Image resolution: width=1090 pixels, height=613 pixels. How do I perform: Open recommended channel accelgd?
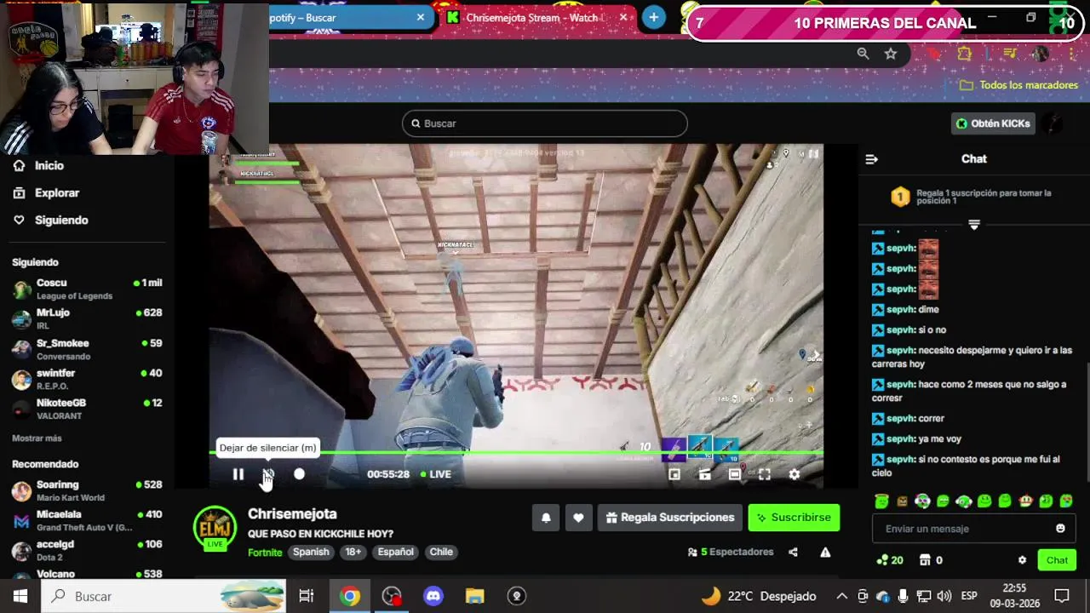(x=87, y=550)
